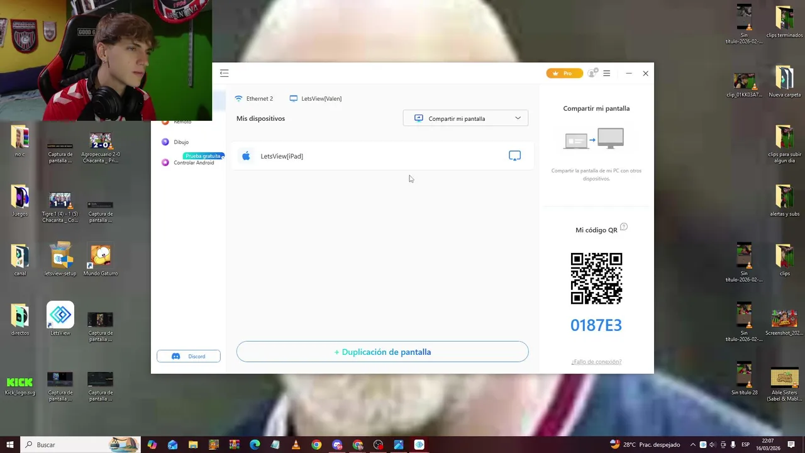This screenshot has height=453, width=805.
Task: Open VLC media player from the taskbar
Action: 296,445
